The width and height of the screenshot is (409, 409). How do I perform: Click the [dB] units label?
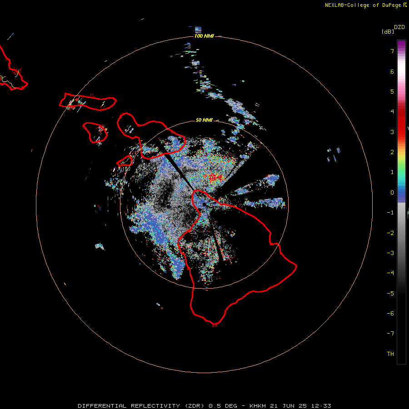coord(388,31)
